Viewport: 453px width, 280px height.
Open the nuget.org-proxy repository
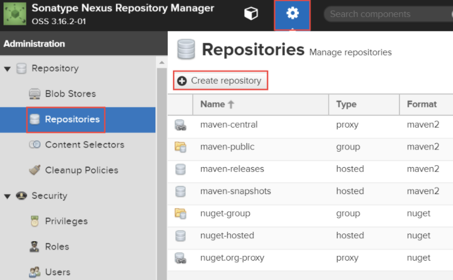(232, 258)
